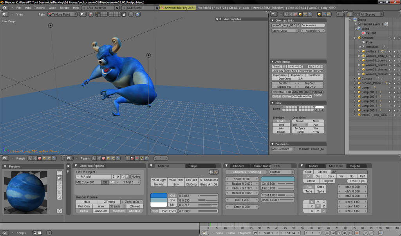Click the Draw Key button
The width and height of the screenshot is (401, 236).
tap(278, 71)
